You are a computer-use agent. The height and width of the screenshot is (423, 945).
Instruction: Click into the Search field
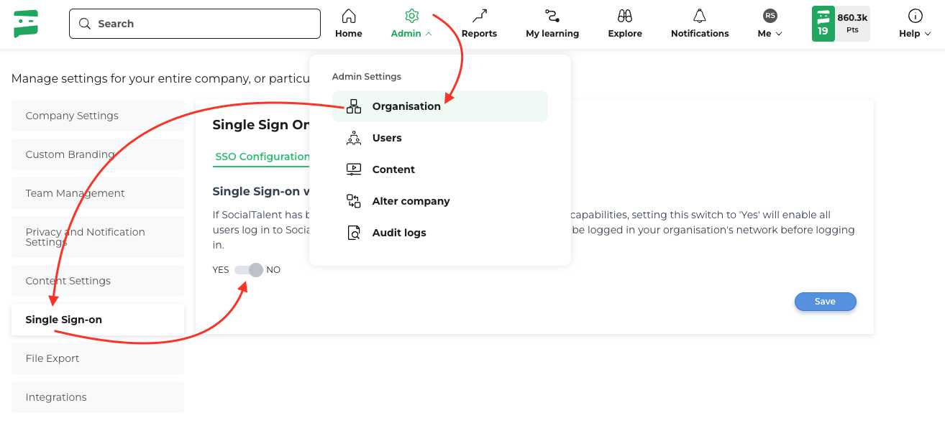pyautogui.click(x=195, y=24)
